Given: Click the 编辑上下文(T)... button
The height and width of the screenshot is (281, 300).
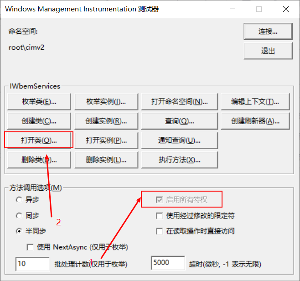Looking at the screenshot, I should [x=255, y=101].
